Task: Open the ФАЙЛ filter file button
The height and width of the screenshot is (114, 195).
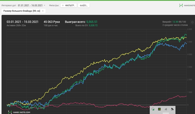Action: (84, 6)
